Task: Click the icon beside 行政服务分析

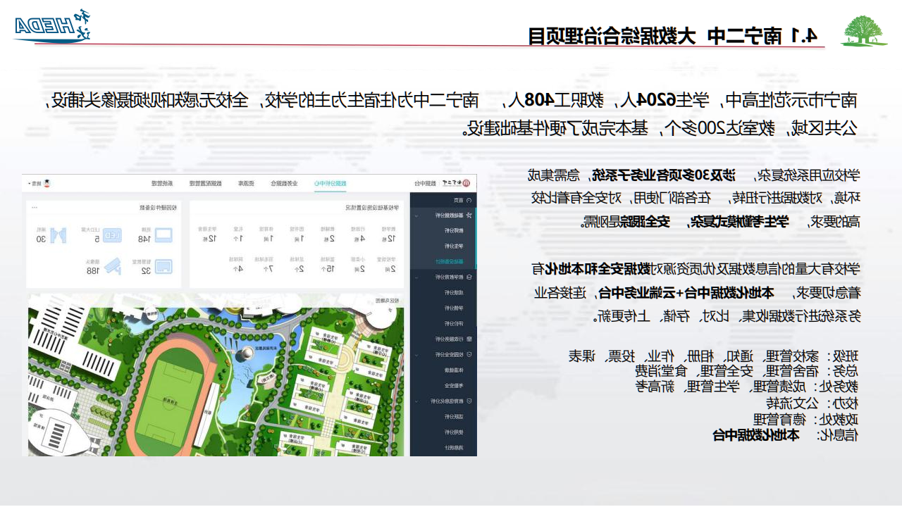Action: 469,339
